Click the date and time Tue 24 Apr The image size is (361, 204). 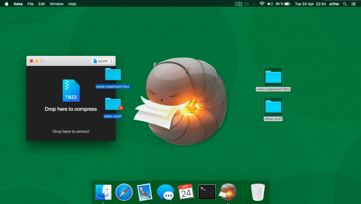(310, 4)
